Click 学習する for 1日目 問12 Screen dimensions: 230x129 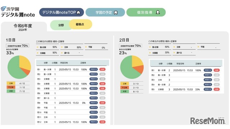(x=93, y=122)
